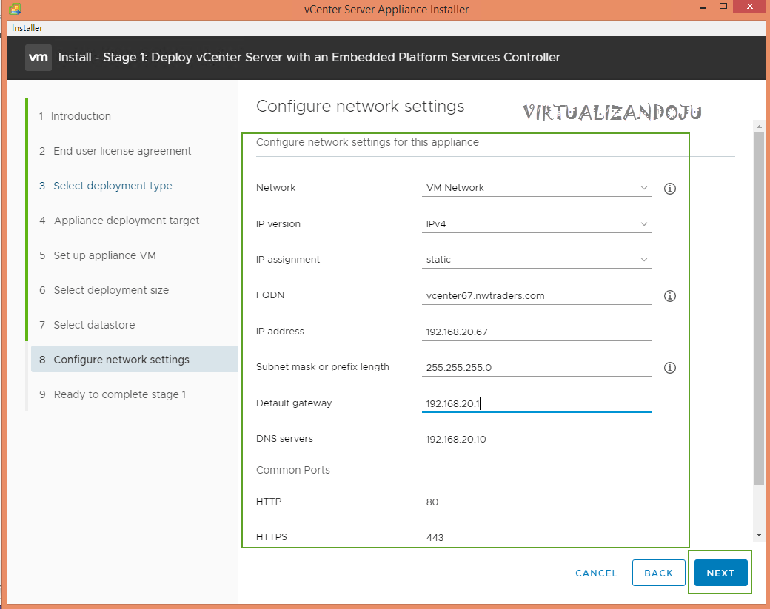Click the info icon beside Subnet mask
Viewport: 770px width, 609px height.
pyautogui.click(x=670, y=368)
